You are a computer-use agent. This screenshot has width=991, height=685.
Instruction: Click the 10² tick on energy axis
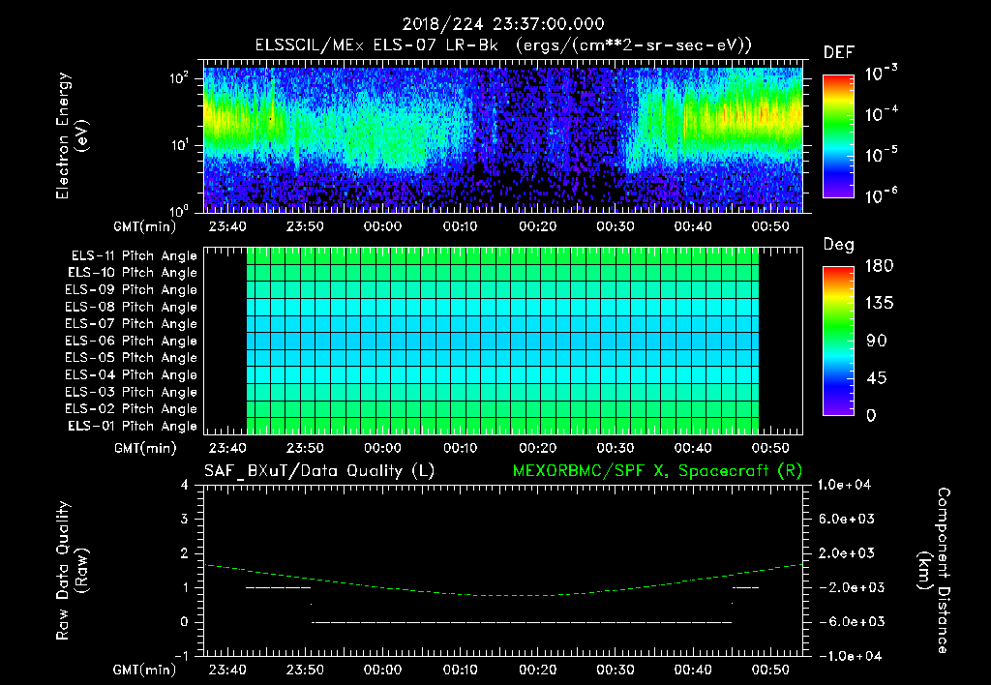tap(179, 78)
